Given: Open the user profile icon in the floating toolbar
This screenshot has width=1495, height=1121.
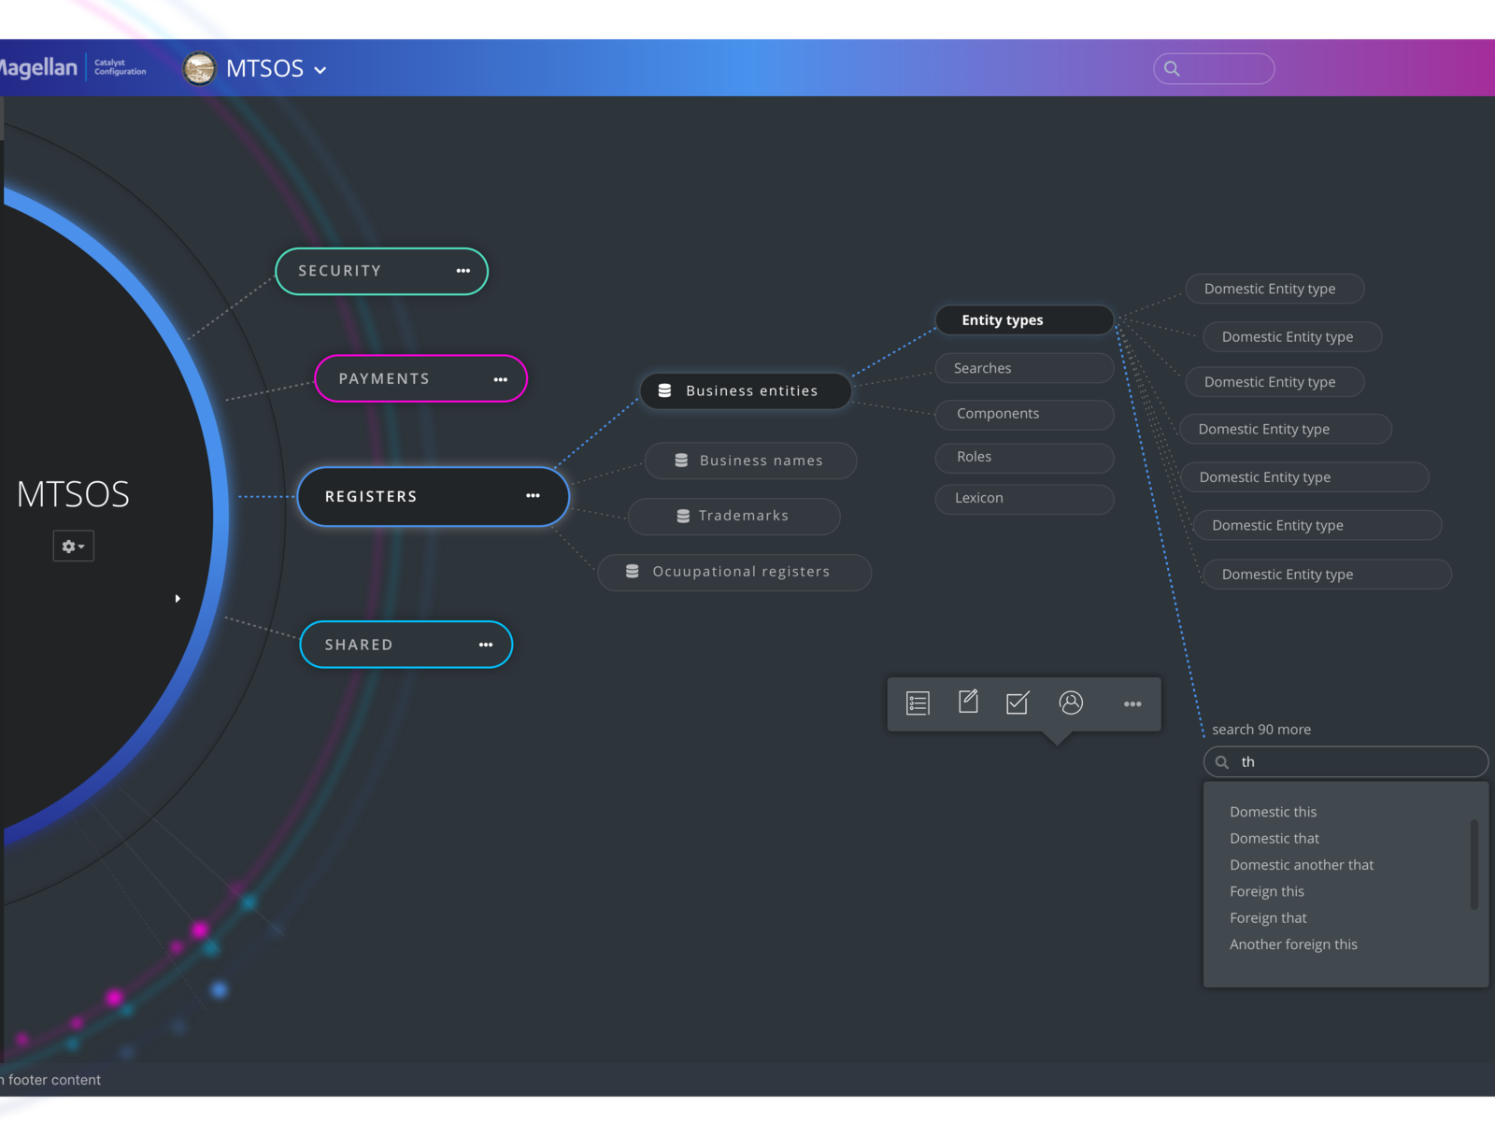Looking at the screenshot, I should pos(1071,703).
